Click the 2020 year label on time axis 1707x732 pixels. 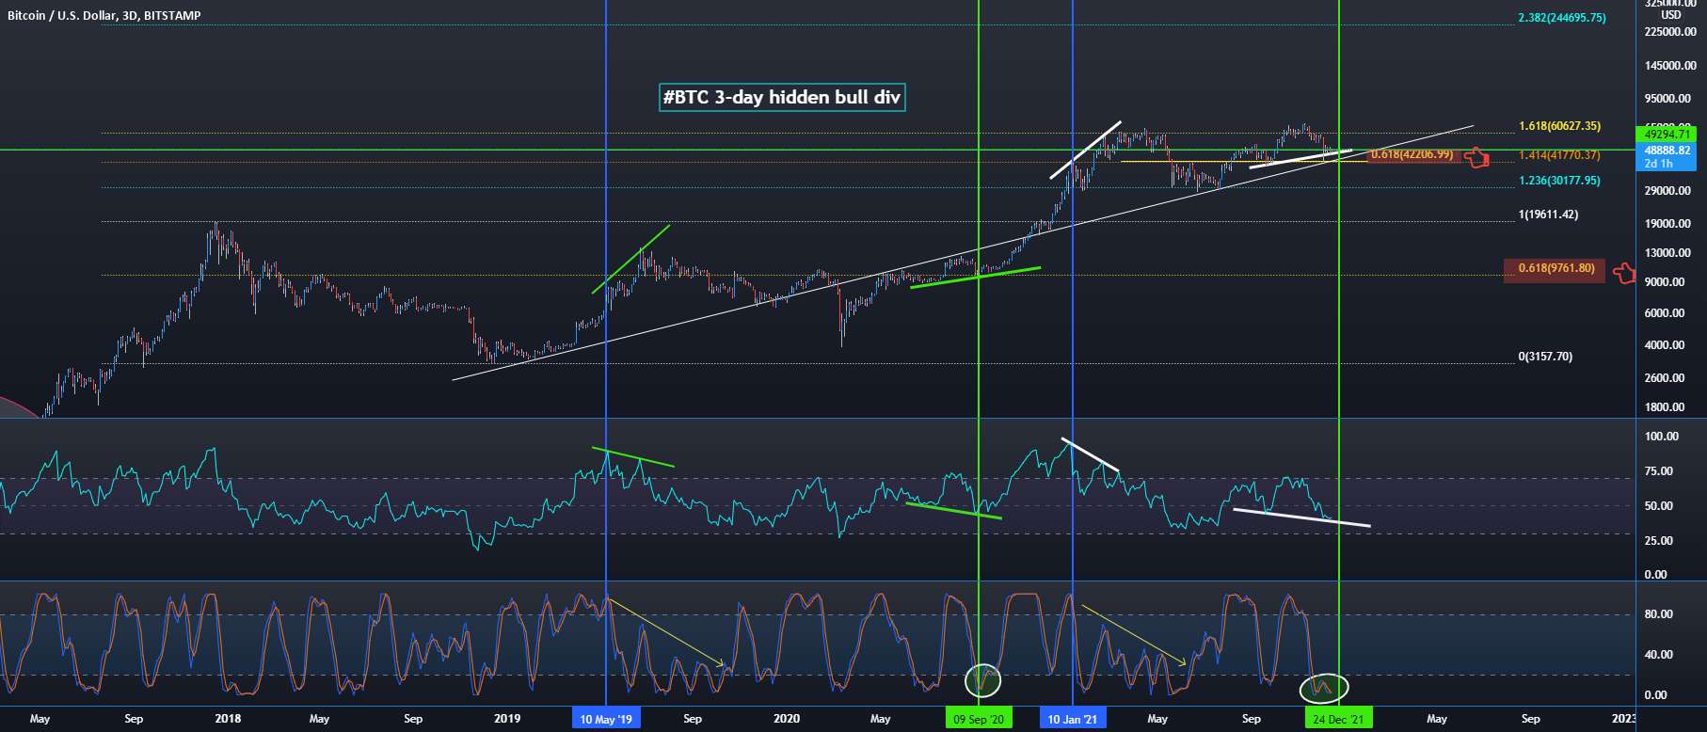(x=787, y=719)
